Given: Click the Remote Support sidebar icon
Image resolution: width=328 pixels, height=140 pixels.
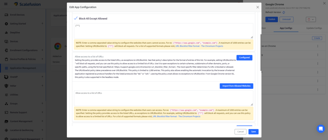Looking at the screenshot, I should 6,113.
